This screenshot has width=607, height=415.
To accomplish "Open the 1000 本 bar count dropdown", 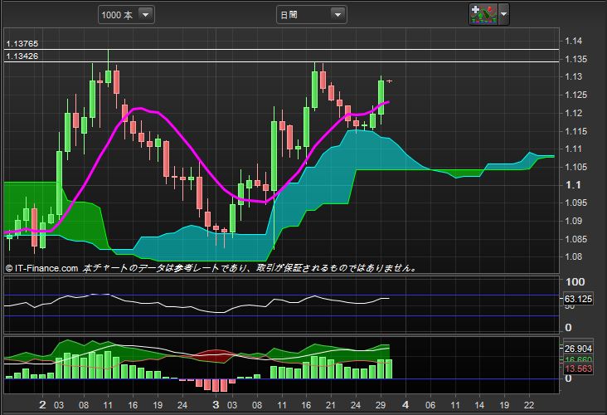I will click(126, 15).
